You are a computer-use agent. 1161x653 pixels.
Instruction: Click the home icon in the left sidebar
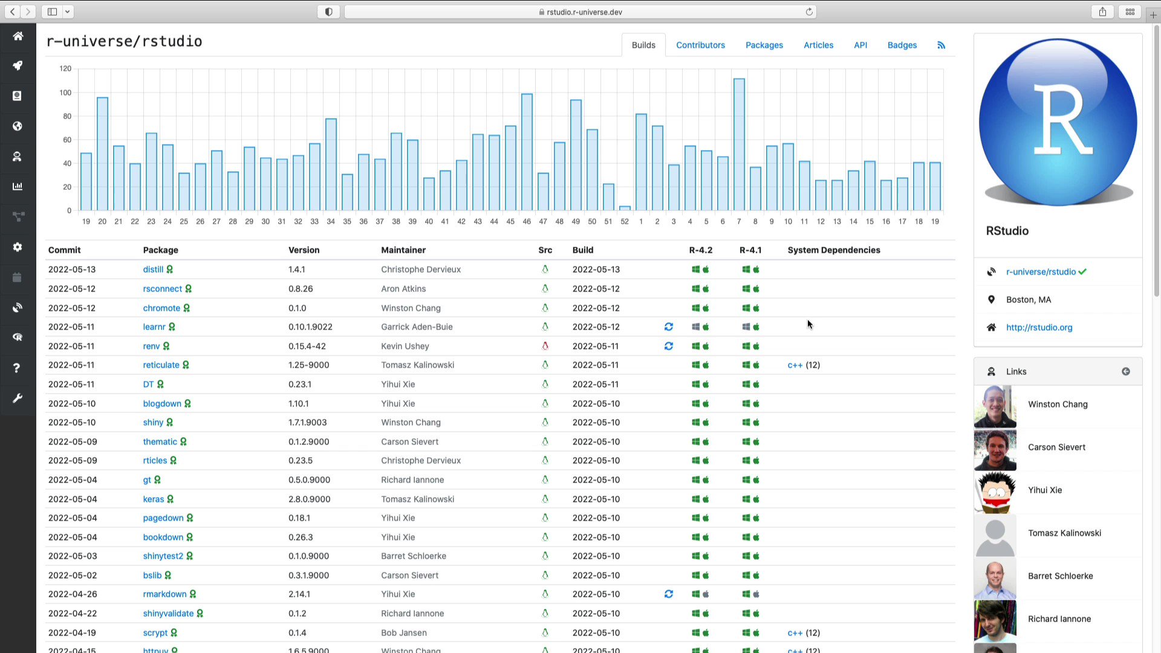coord(18,36)
